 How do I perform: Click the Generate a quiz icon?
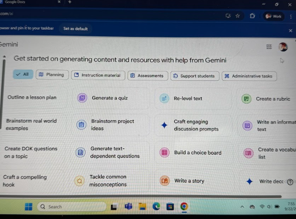tap(82, 98)
